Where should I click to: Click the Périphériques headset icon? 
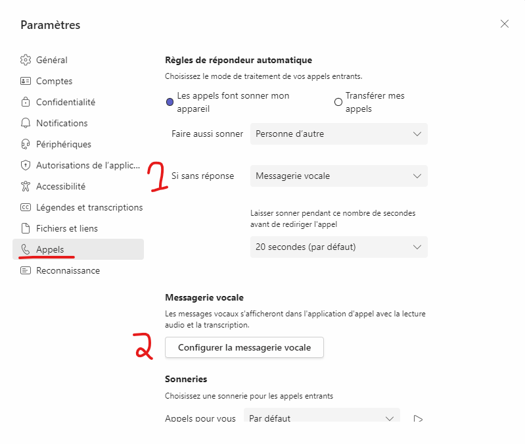26,144
